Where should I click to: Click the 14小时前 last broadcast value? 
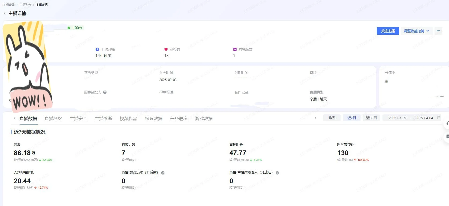[x=103, y=56]
